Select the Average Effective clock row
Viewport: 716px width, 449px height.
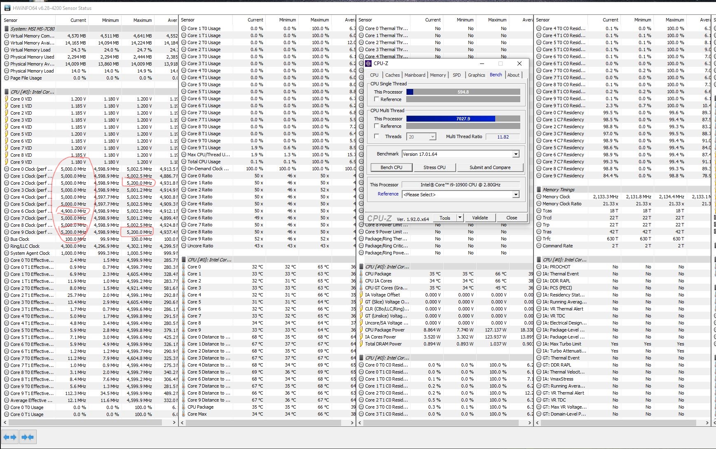pos(90,400)
